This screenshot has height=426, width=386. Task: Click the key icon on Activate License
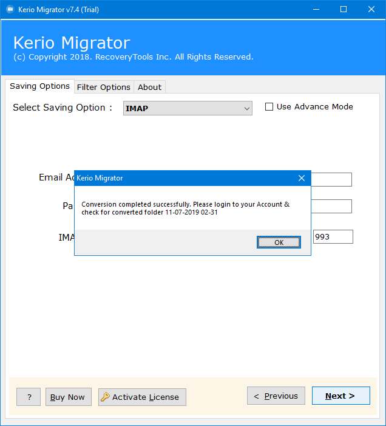[x=105, y=397]
